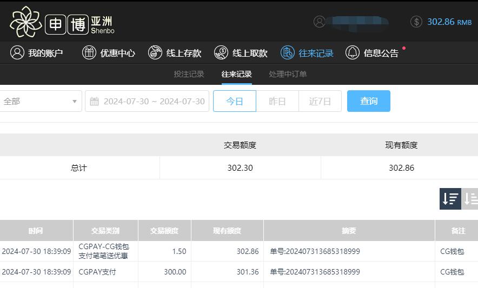Click the Shenbo flower logo
The height and width of the screenshot is (288, 478).
point(25,22)
